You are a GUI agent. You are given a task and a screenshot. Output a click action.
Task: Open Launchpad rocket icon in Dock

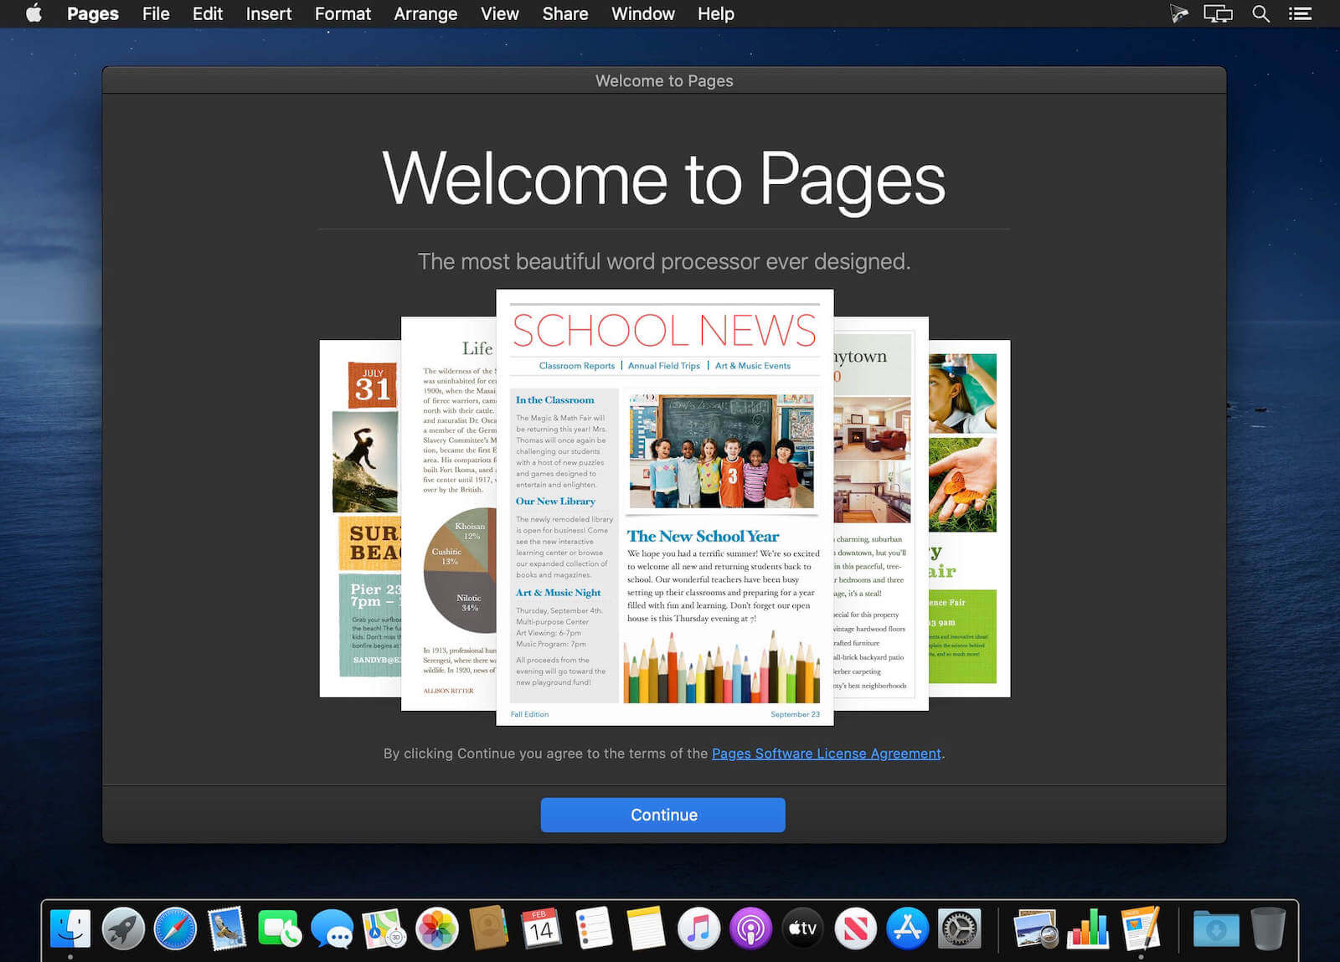[123, 929]
